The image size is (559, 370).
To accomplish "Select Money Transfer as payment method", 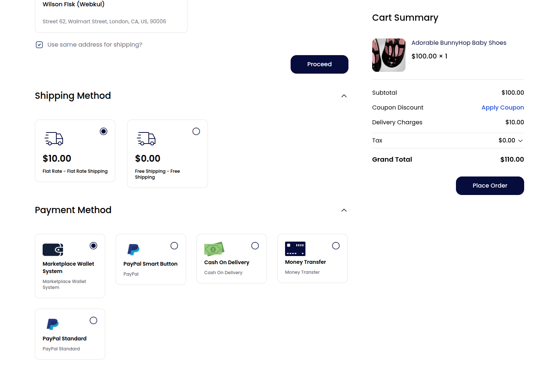I will pos(335,245).
